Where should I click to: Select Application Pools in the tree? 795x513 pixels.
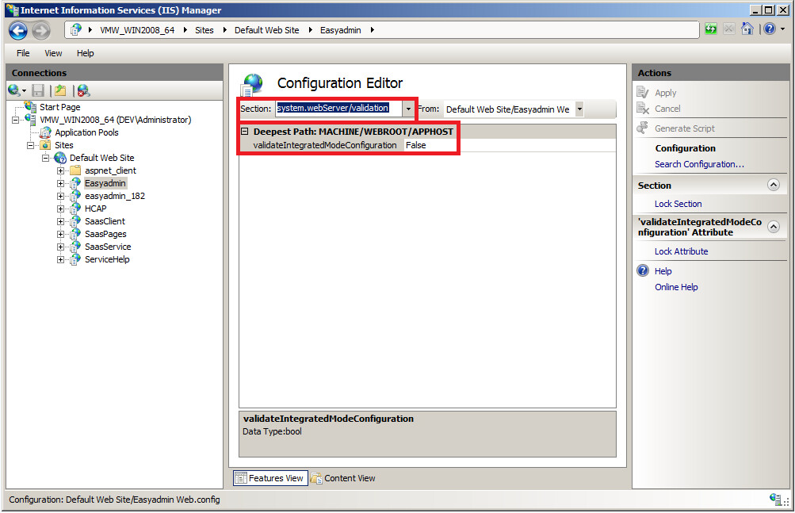(86, 132)
